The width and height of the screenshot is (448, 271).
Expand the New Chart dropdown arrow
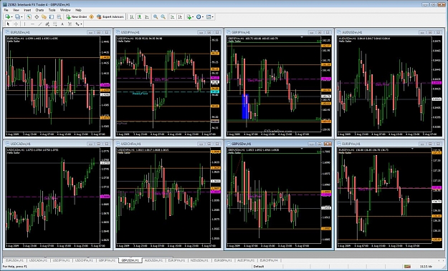pos(11,17)
